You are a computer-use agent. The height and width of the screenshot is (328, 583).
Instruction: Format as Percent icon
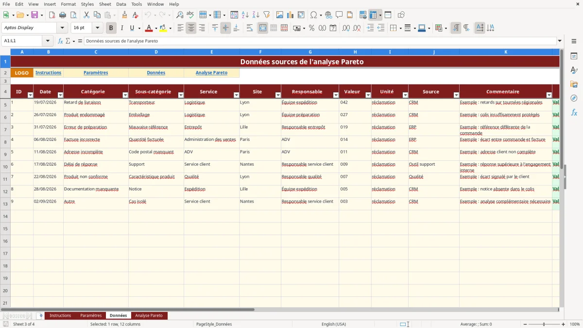pyautogui.click(x=311, y=28)
